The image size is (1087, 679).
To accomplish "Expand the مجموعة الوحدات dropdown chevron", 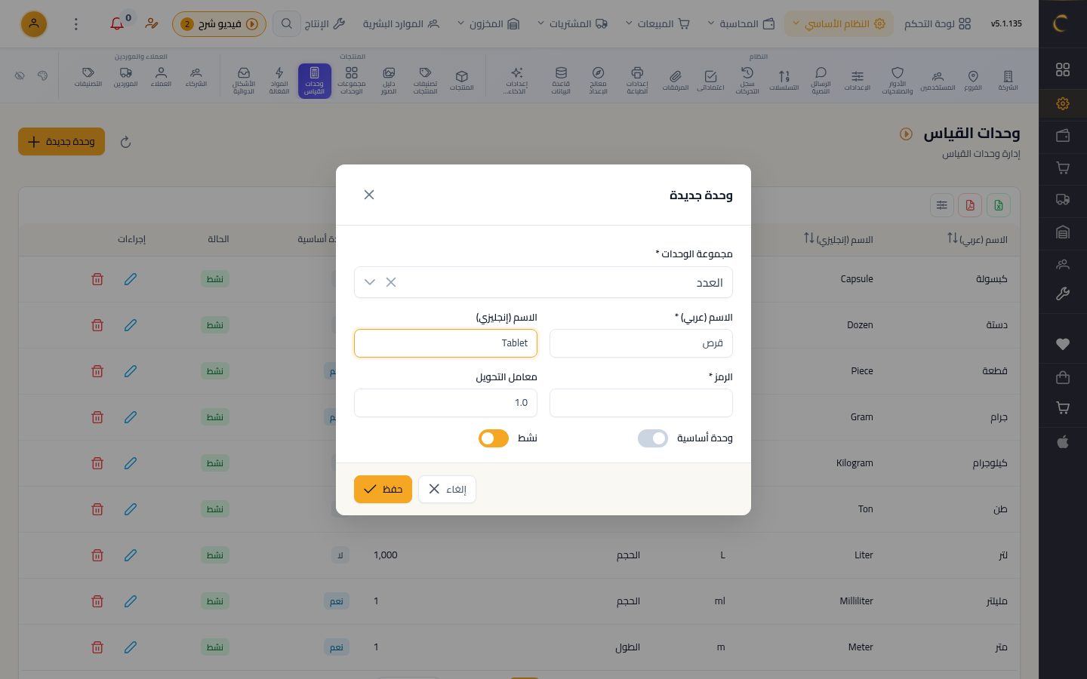I will (370, 282).
